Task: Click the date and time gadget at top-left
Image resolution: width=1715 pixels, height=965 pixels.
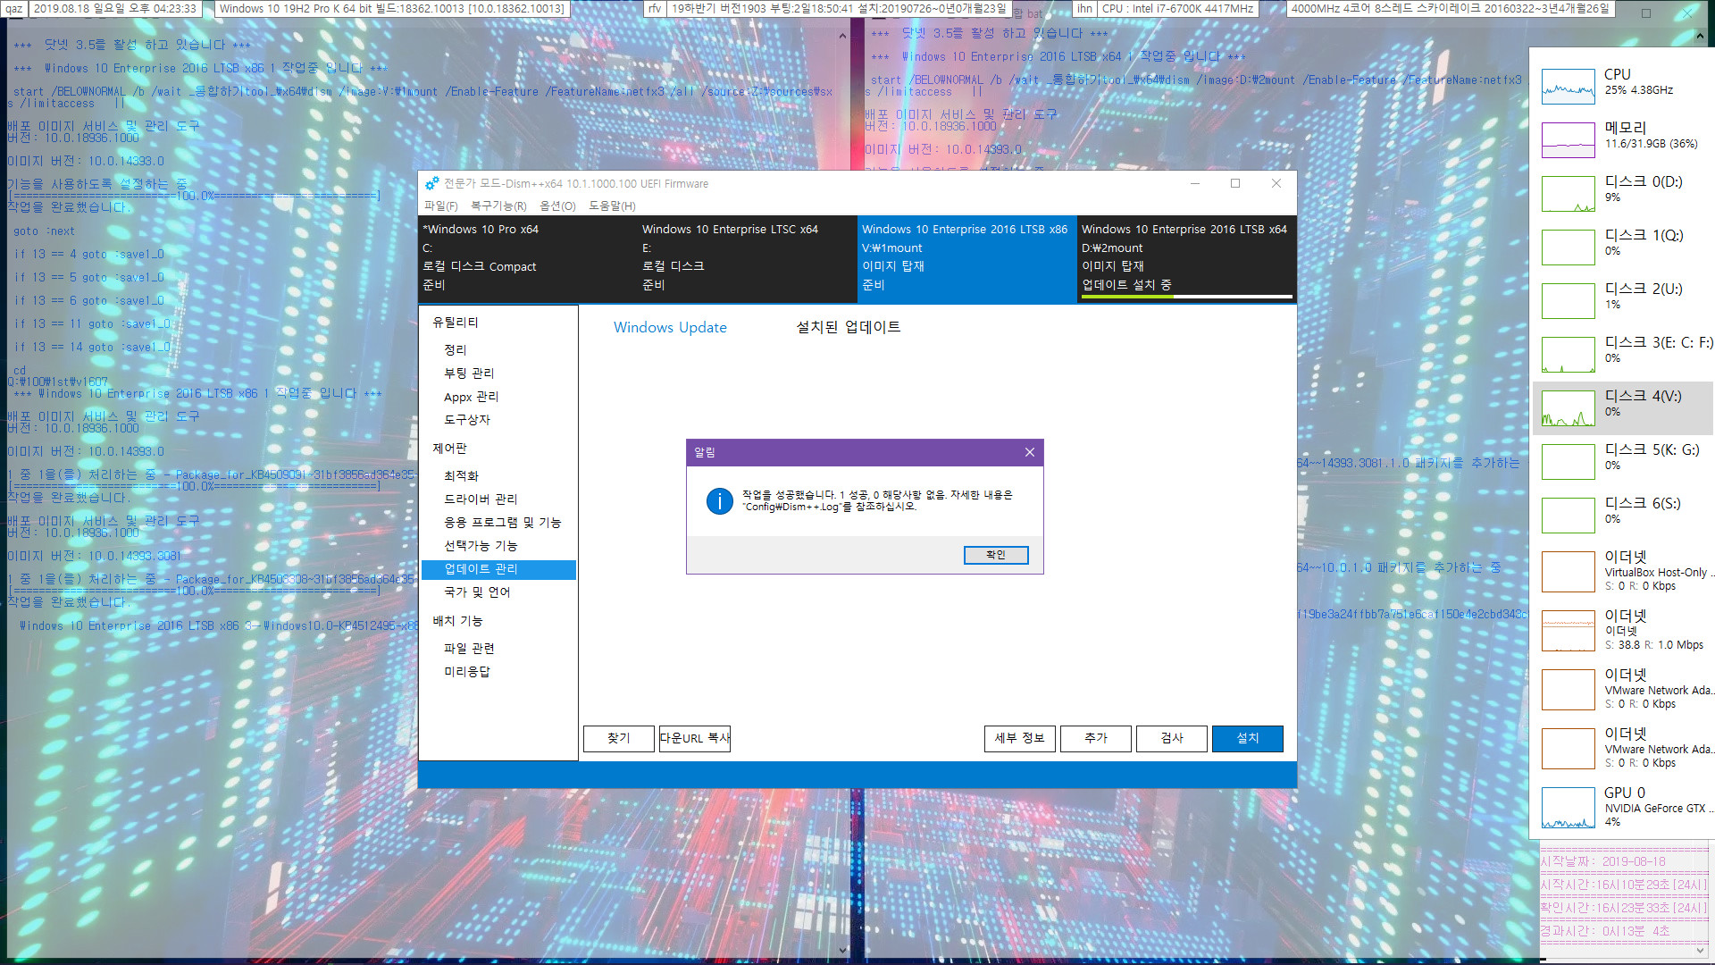Action: (114, 9)
